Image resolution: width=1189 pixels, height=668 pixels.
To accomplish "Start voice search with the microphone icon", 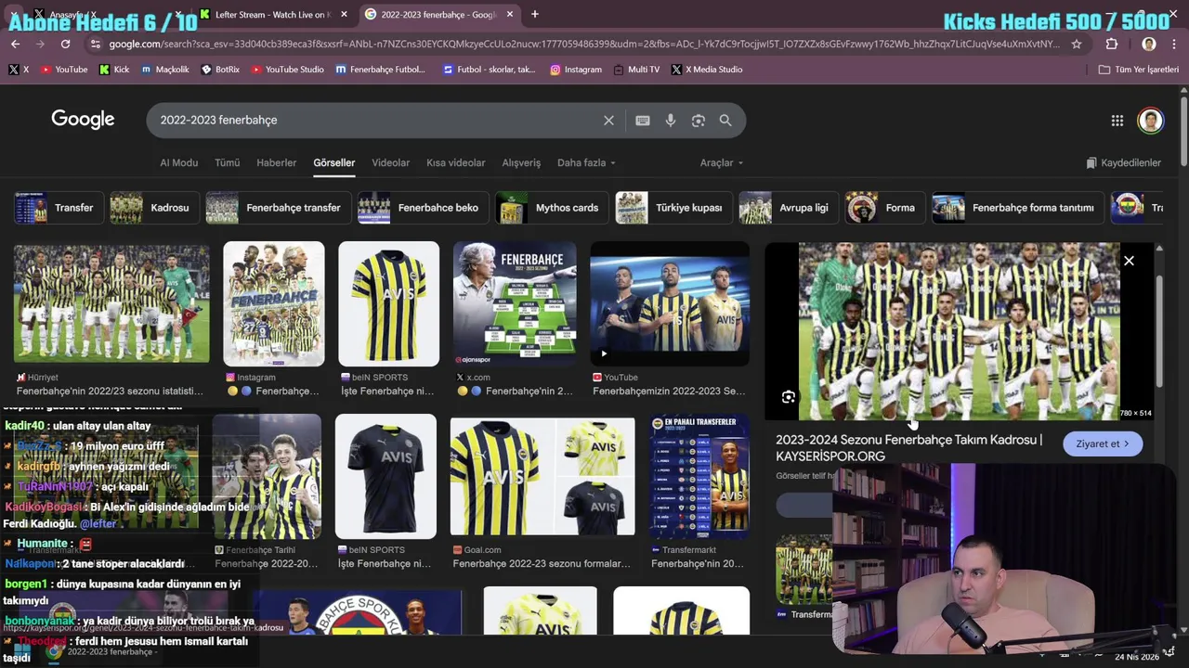I will click(671, 120).
